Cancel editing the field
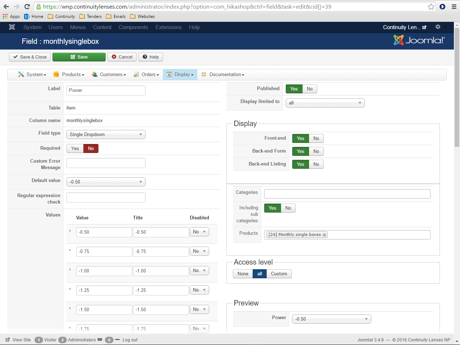Image resolution: width=460 pixels, height=345 pixels. 122,57
